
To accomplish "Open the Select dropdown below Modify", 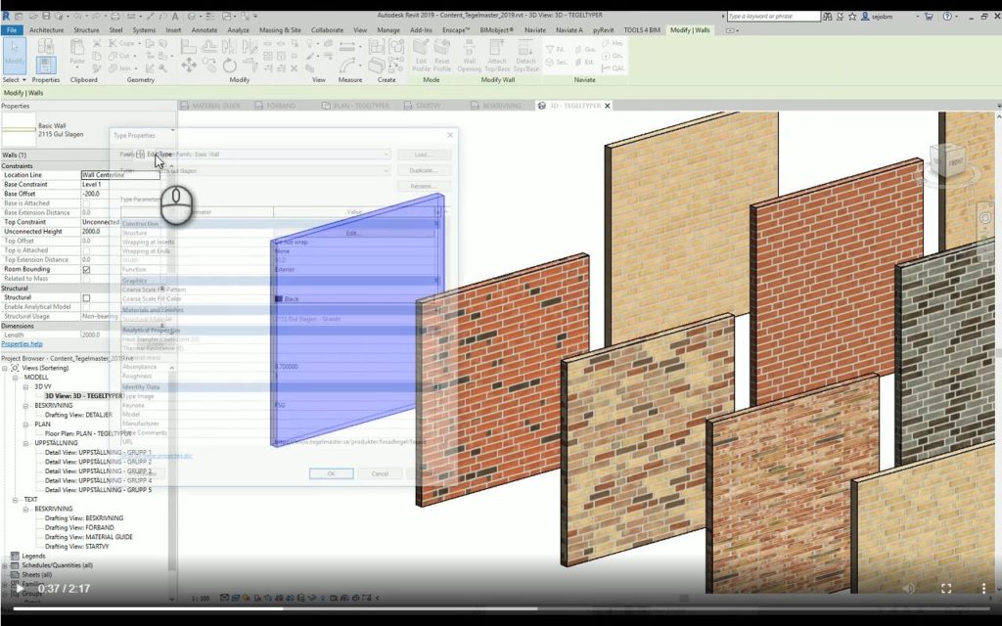I will (14, 80).
